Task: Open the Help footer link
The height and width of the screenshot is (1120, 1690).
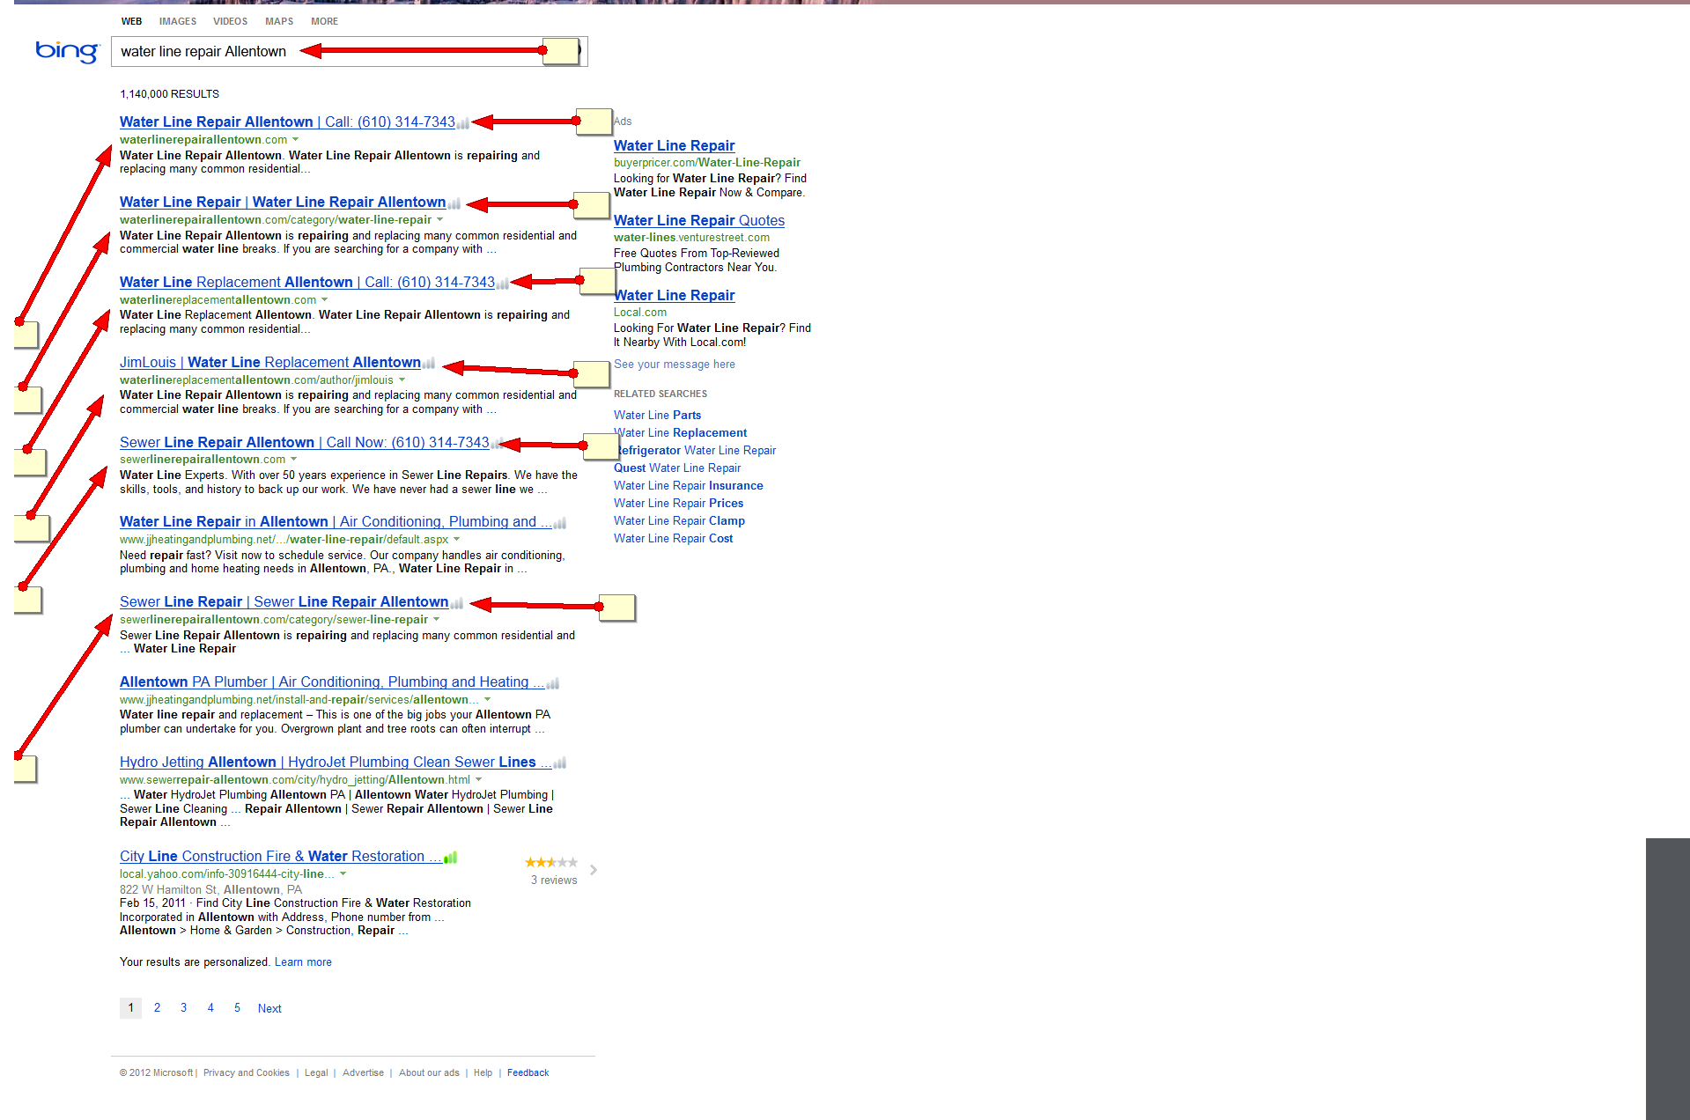Action: point(483,1073)
